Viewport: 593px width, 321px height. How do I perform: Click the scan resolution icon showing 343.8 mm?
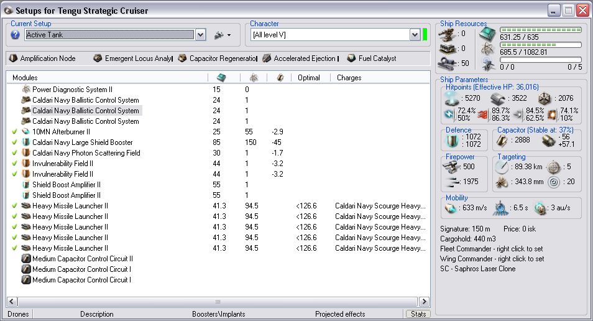502,182
